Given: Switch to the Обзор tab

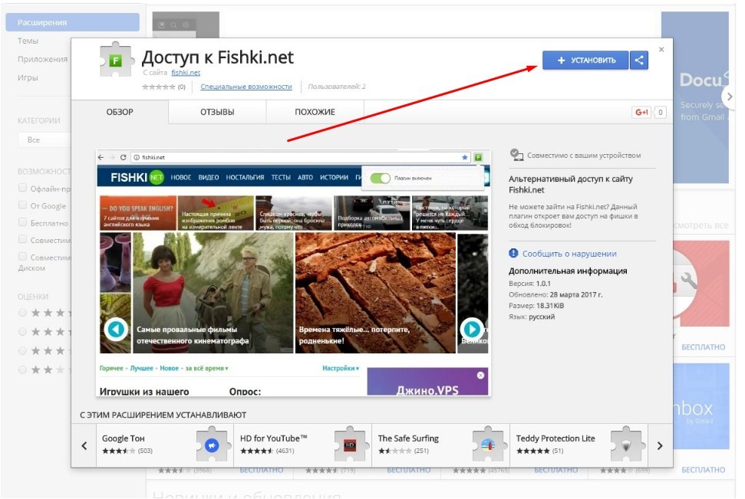Looking at the screenshot, I should [120, 112].
